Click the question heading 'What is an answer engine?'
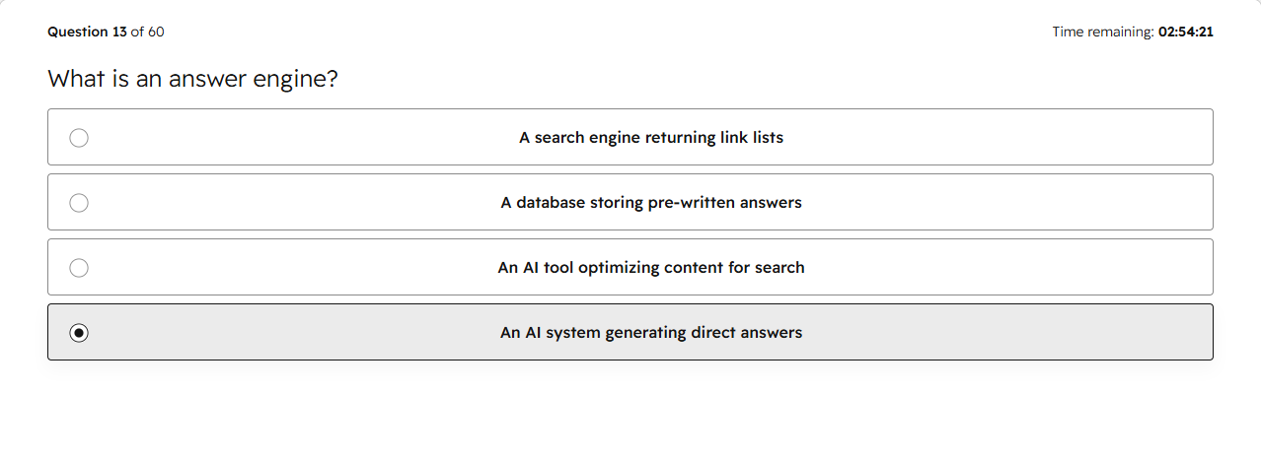Screen dimensions: 1261x459 192,79
